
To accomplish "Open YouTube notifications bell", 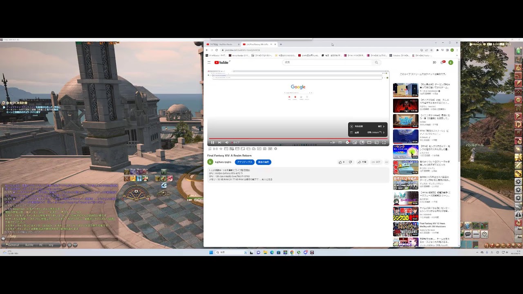I will 442,62.
